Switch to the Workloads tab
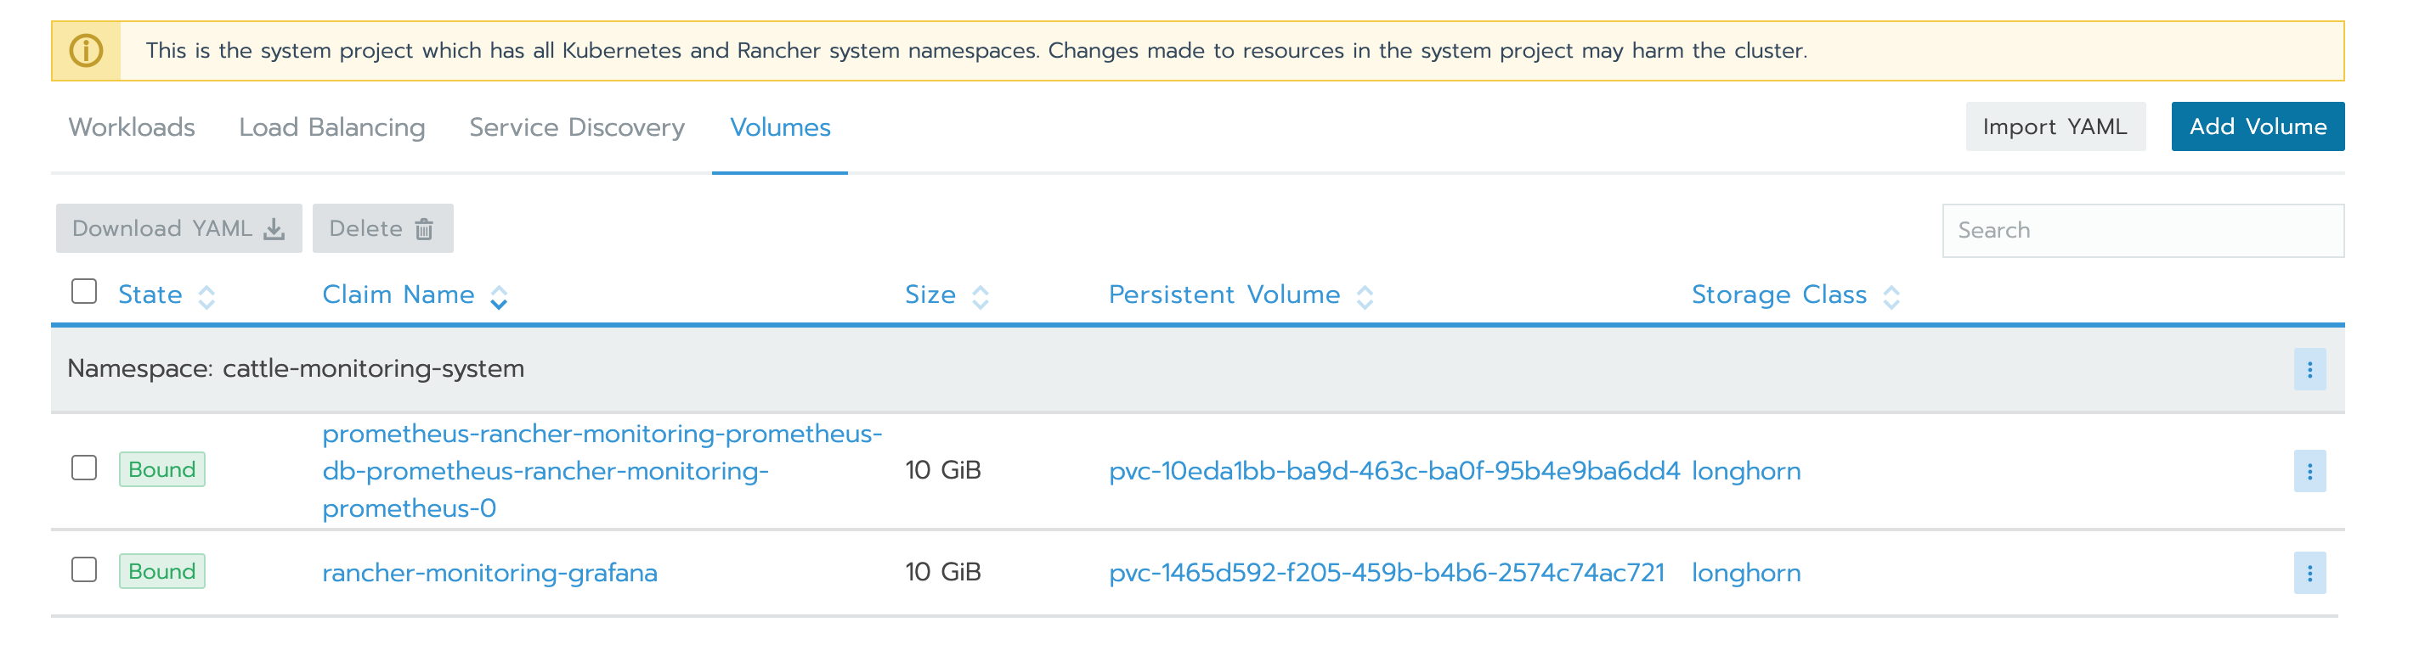 click(x=132, y=127)
